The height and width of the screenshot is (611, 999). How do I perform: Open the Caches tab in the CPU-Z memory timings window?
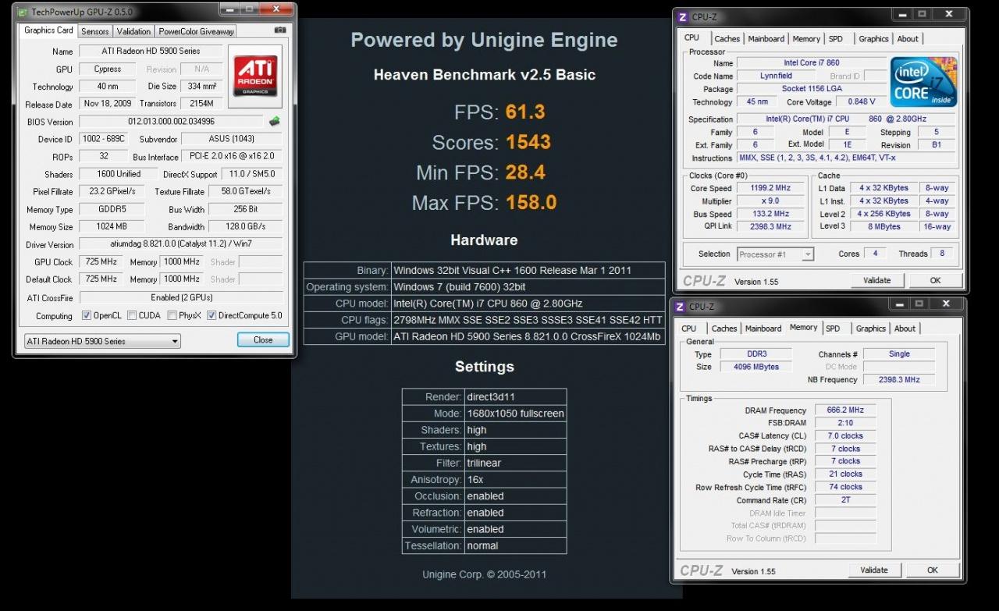723,329
